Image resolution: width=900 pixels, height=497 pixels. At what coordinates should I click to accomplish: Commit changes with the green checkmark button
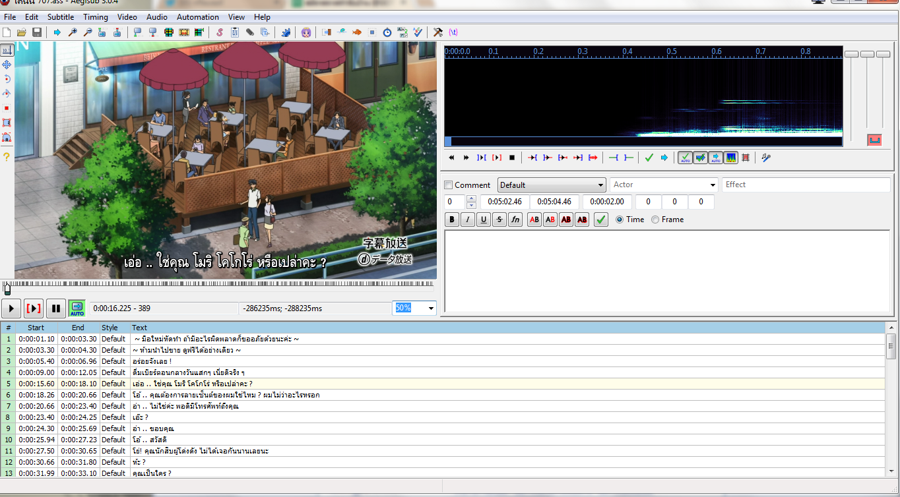coord(600,220)
